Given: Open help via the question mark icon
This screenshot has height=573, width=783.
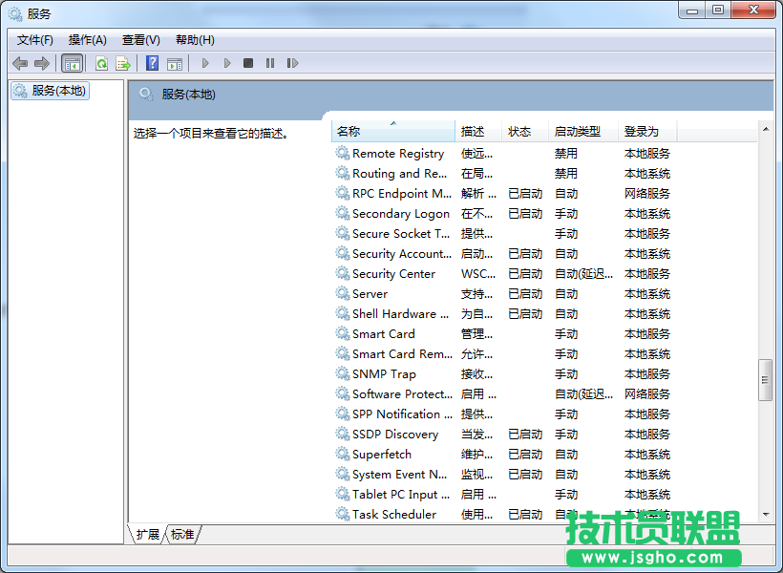Looking at the screenshot, I should click(x=152, y=63).
